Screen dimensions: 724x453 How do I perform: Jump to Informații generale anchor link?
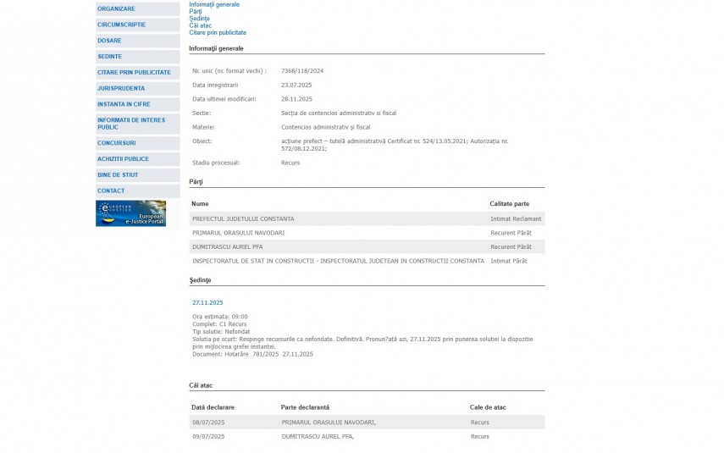tap(214, 4)
